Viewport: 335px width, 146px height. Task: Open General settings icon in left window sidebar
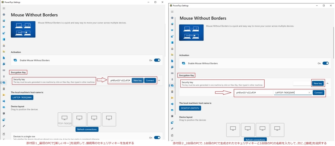tap(4, 15)
